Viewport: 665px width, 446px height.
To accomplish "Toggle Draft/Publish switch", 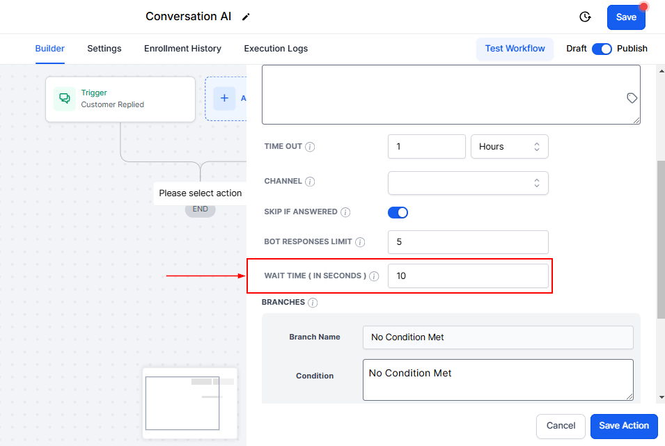I will tap(602, 49).
